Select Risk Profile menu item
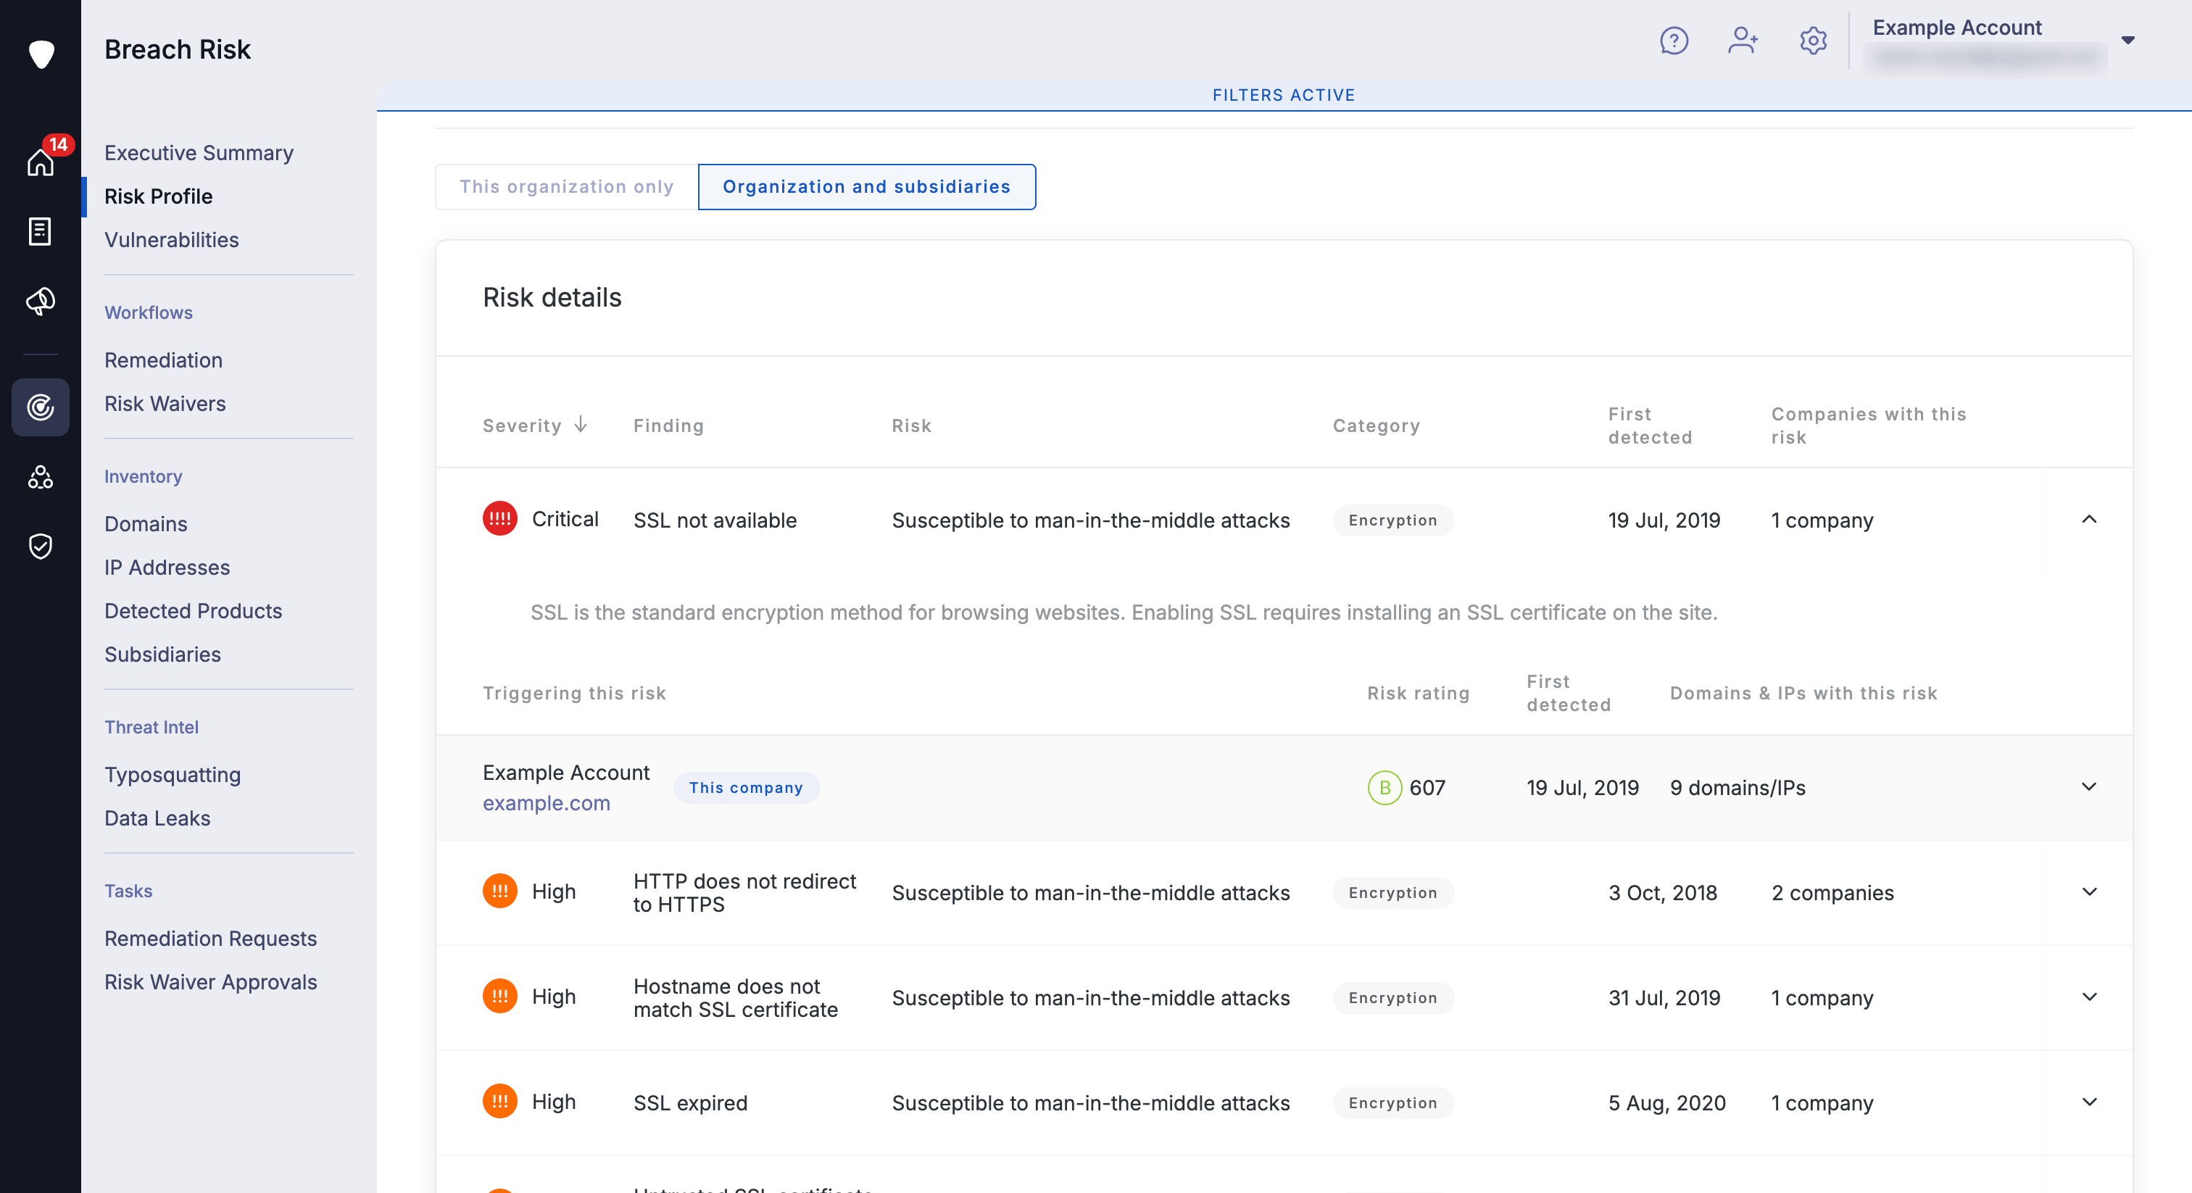This screenshot has height=1193, width=2192. click(x=158, y=196)
